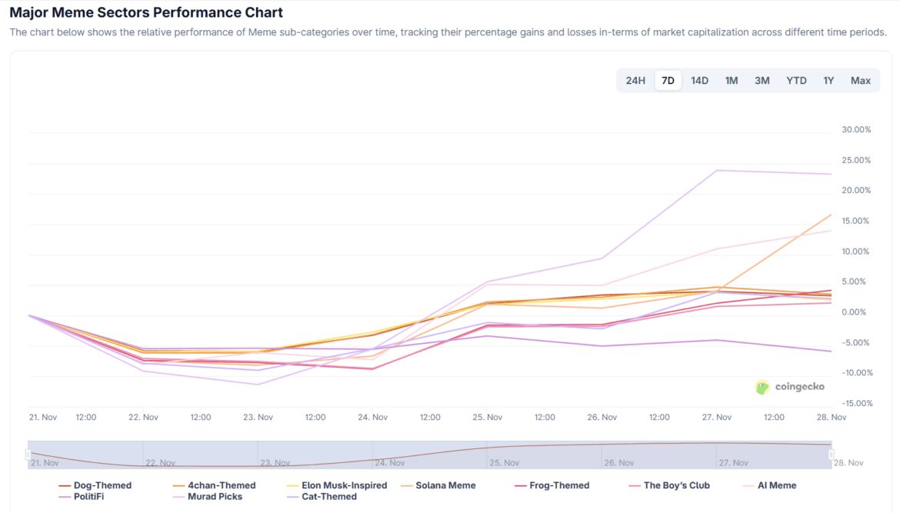Show the 1Y performance range
900x513 pixels.
point(828,81)
